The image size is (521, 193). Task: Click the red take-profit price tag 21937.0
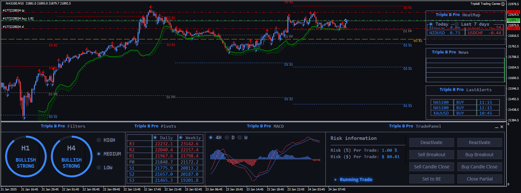click(x=513, y=12)
